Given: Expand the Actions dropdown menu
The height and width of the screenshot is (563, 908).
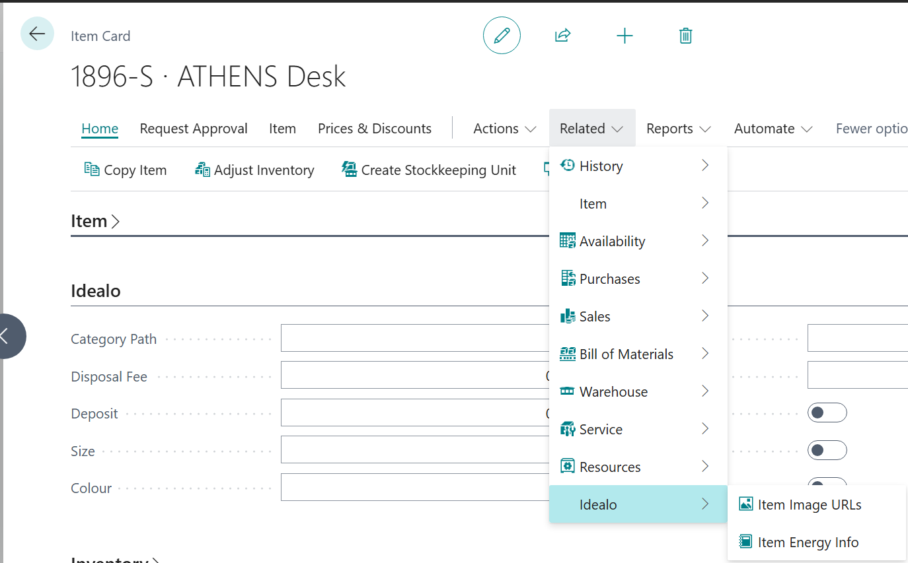Looking at the screenshot, I should pos(504,129).
